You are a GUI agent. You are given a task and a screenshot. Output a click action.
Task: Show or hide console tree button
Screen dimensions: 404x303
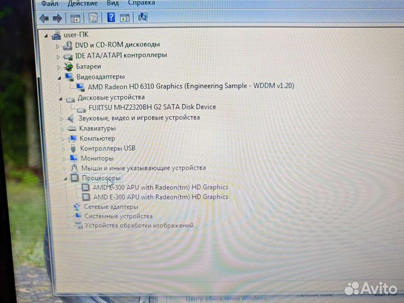pyautogui.click(x=75, y=19)
